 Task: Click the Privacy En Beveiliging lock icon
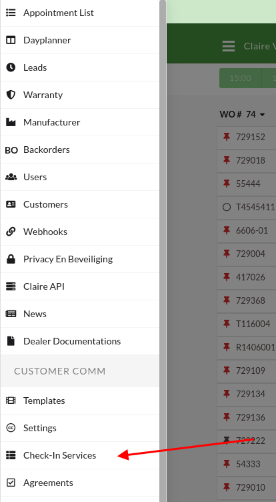tap(11, 259)
